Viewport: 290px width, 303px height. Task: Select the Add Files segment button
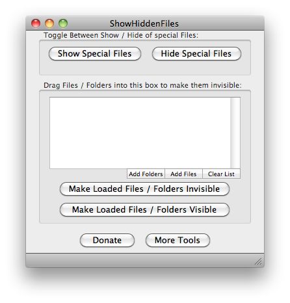pyautogui.click(x=183, y=174)
